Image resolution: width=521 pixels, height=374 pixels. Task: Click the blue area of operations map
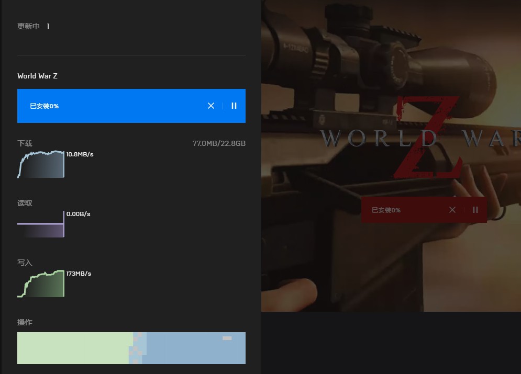194,350
